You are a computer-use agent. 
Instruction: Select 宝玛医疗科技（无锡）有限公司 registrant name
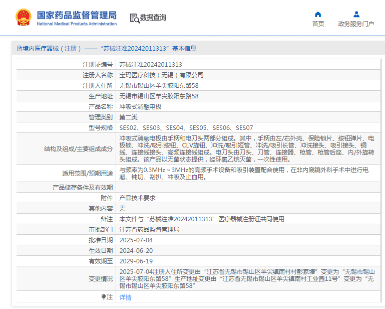click(x=161, y=75)
